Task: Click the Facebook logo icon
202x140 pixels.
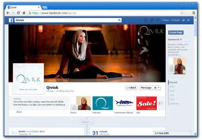Action: [x=11, y=20]
